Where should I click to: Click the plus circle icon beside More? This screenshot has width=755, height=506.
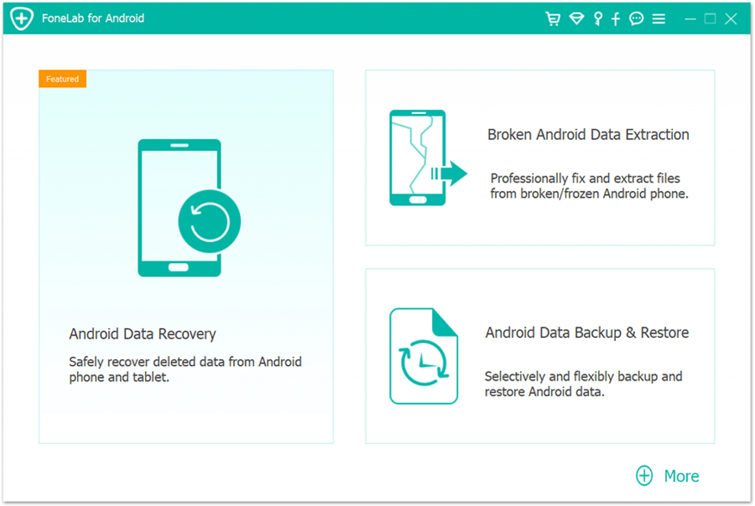[644, 476]
